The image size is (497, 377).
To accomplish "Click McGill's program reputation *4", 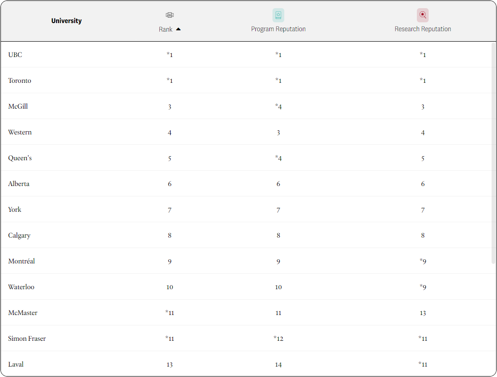I will (278, 106).
